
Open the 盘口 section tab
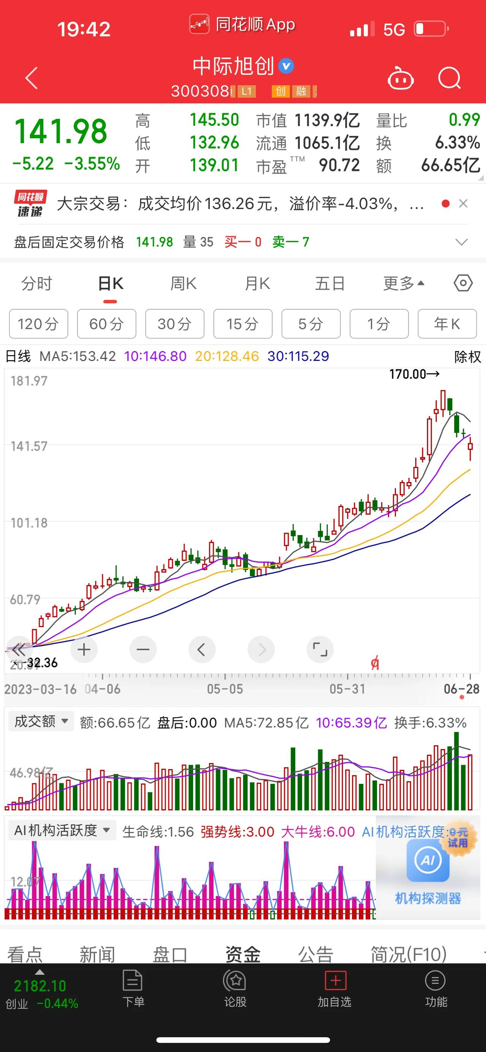170,954
